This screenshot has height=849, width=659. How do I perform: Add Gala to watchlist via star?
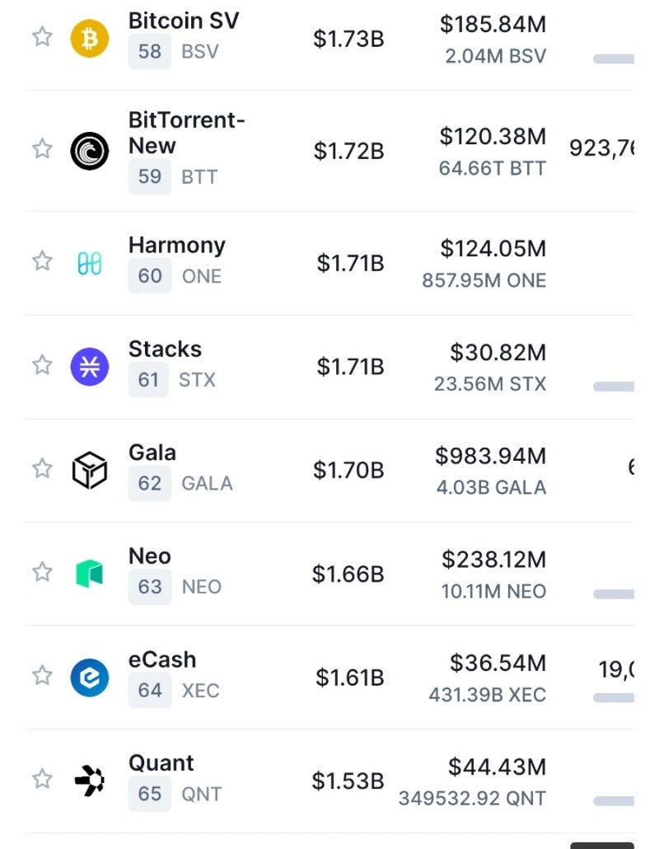tap(42, 468)
